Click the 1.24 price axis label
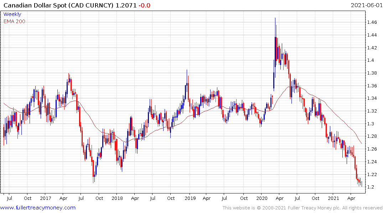This screenshot has width=383, height=213. coord(372,162)
